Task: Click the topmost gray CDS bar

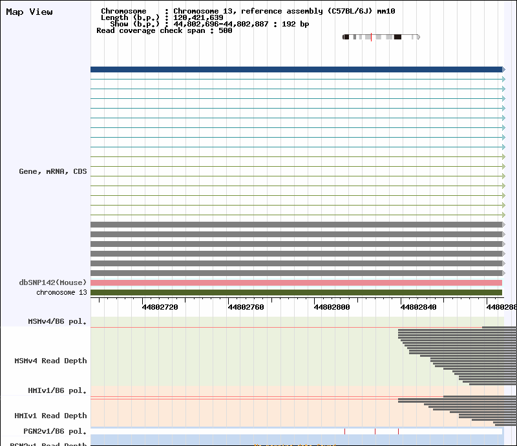Action: pyautogui.click(x=297, y=225)
